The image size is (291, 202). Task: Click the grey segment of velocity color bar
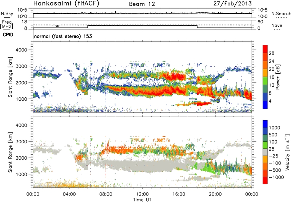pyautogui.click(x=265, y=152)
